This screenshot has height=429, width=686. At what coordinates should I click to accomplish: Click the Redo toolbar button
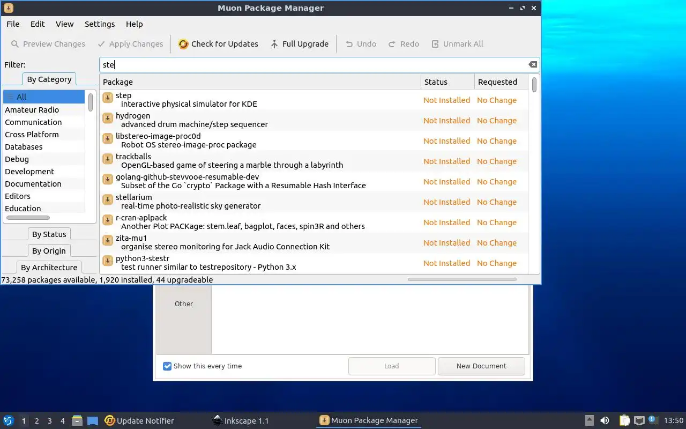coord(404,44)
